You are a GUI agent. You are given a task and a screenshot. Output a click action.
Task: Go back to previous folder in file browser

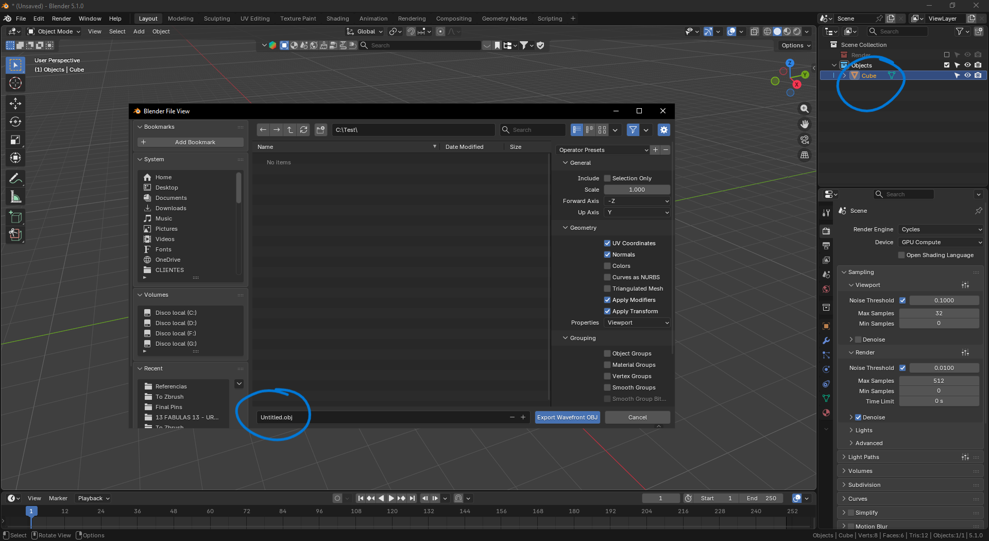263,130
